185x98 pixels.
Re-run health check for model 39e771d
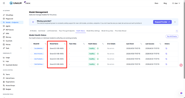tap(166, 59)
